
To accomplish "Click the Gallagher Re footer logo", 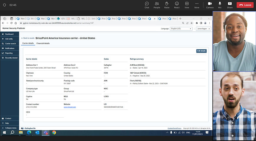I will pos(28,128).
